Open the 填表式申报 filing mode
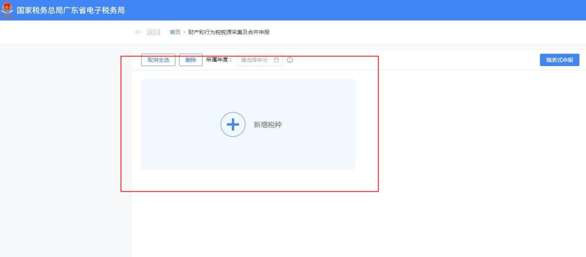 559,60
